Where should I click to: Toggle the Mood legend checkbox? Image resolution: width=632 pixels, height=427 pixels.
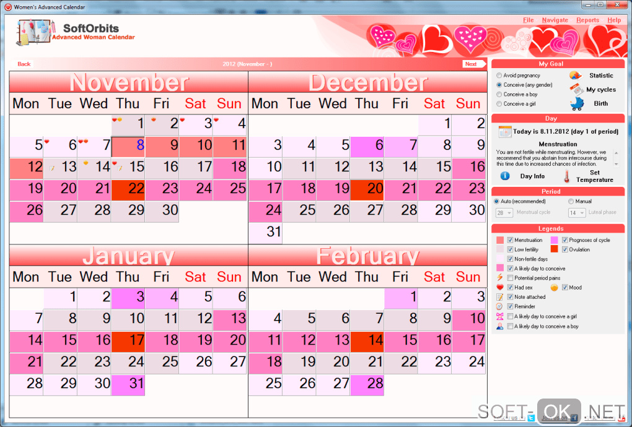click(x=564, y=287)
